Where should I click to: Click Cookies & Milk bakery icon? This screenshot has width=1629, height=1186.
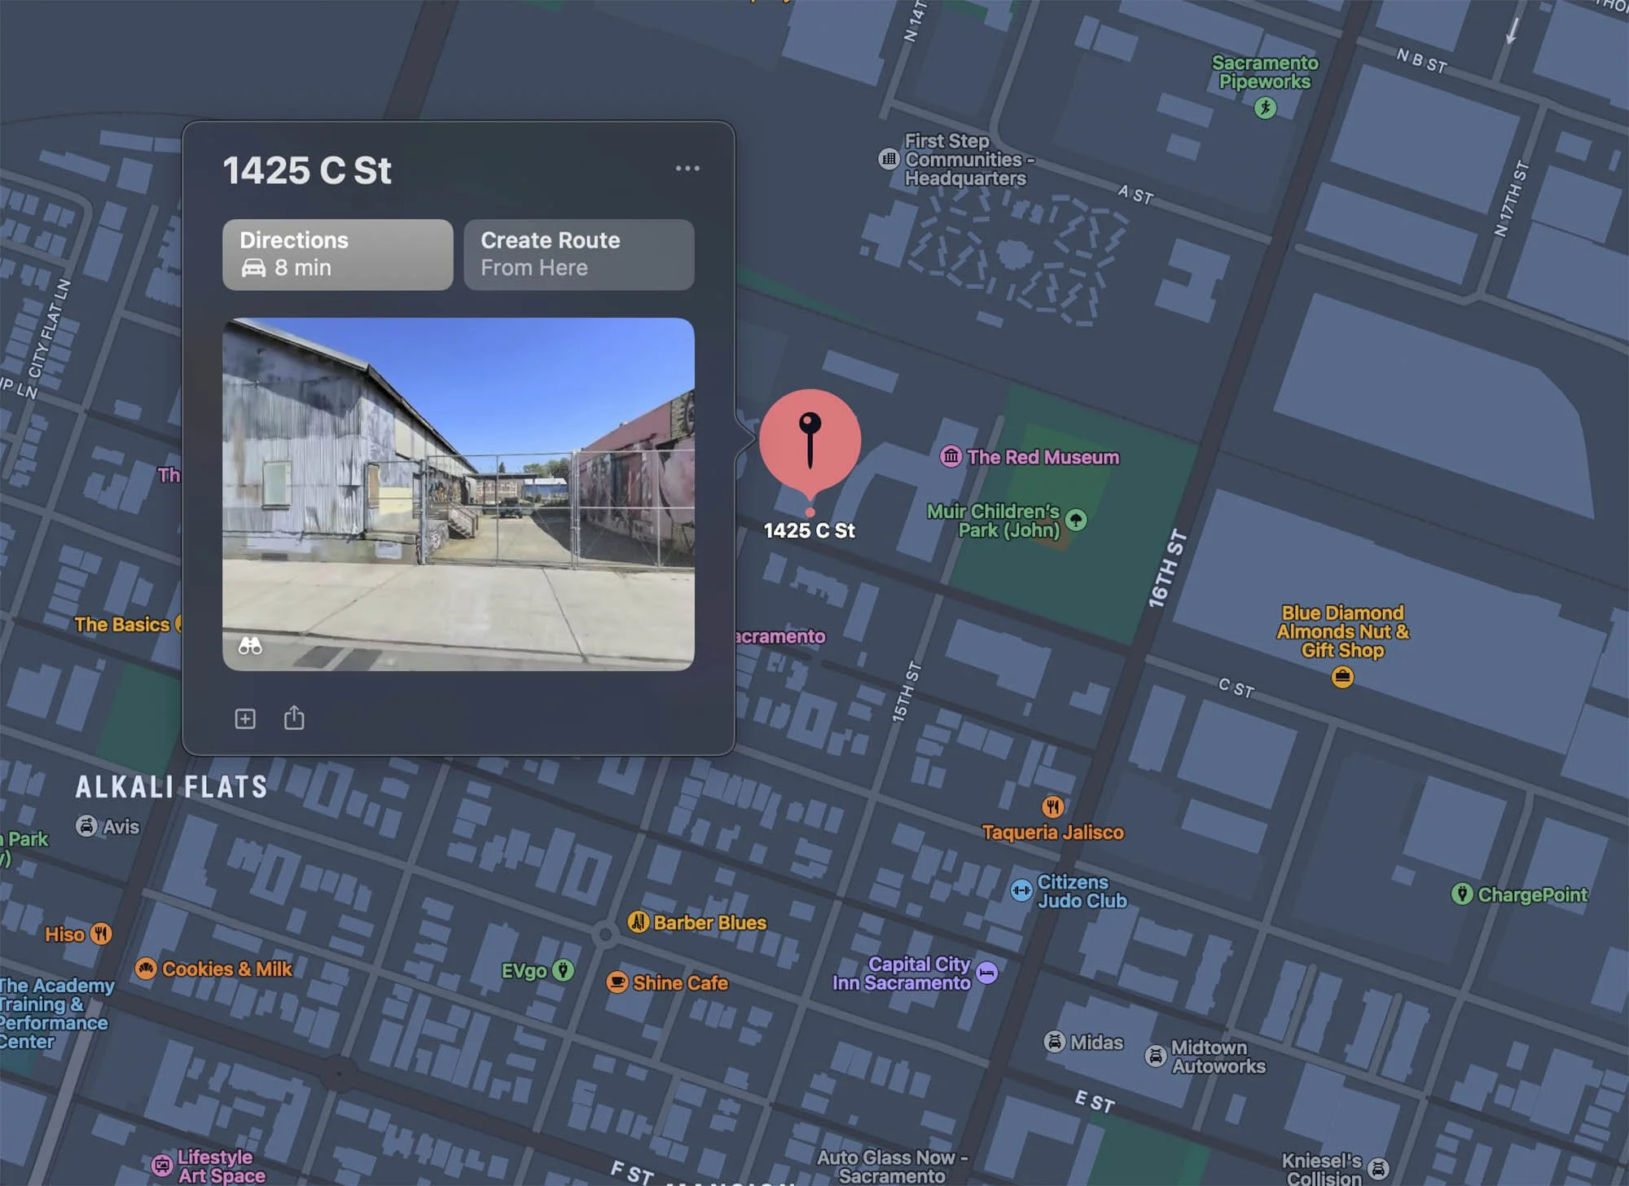coord(146,968)
